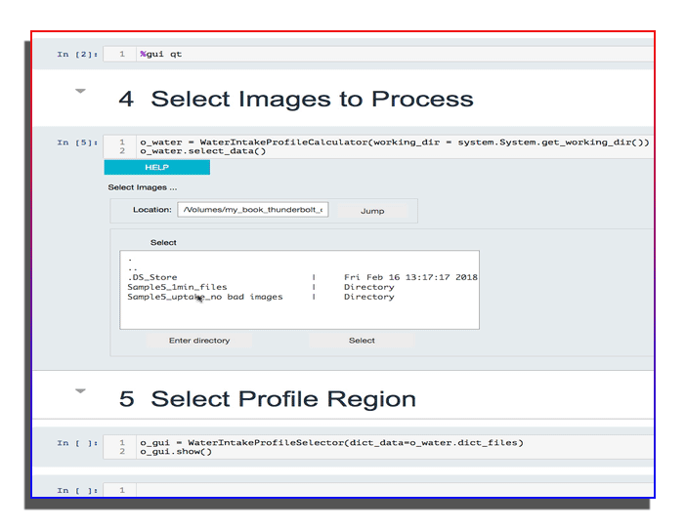Click the Select button below file list

(x=362, y=341)
